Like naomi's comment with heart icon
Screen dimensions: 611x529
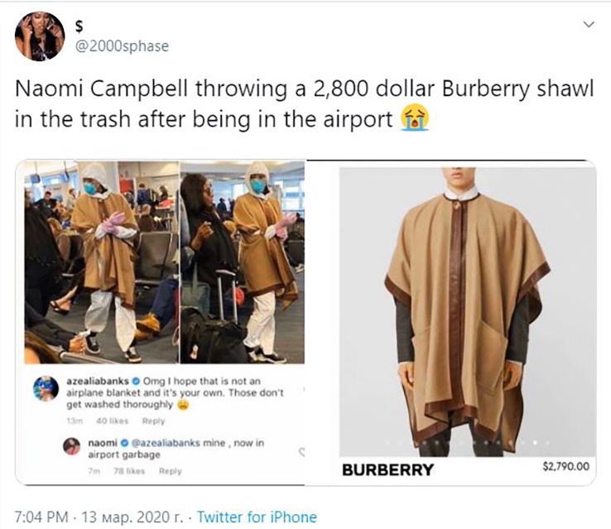(x=301, y=452)
